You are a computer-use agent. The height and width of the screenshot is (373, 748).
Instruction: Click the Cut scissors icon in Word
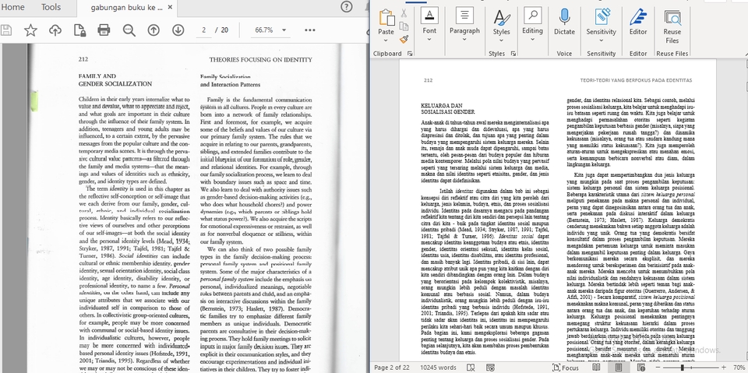click(x=404, y=13)
